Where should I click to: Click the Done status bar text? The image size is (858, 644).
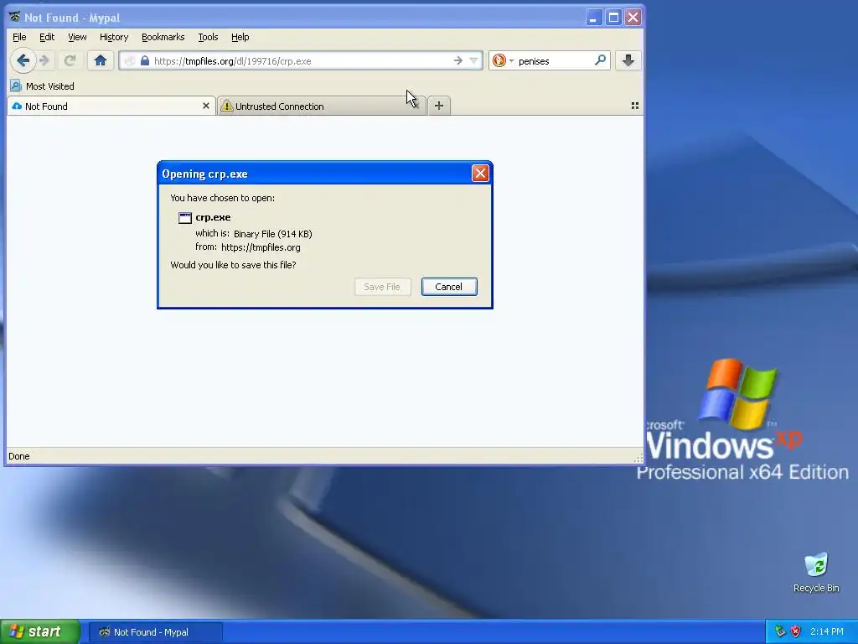(x=19, y=456)
